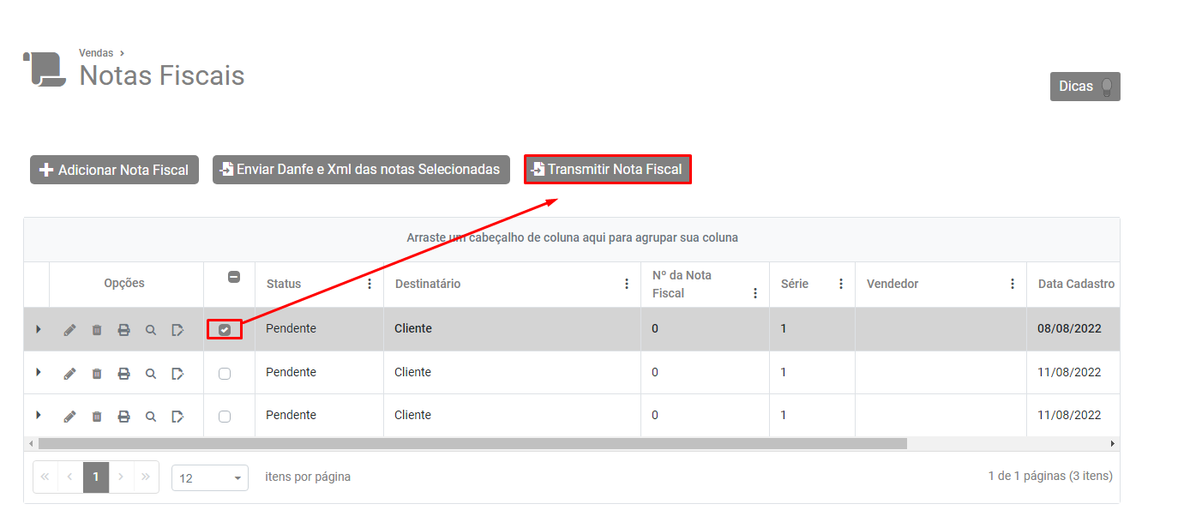The width and height of the screenshot is (1190, 510).
Task: Sort by the Vendedor column header
Action: point(892,284)
